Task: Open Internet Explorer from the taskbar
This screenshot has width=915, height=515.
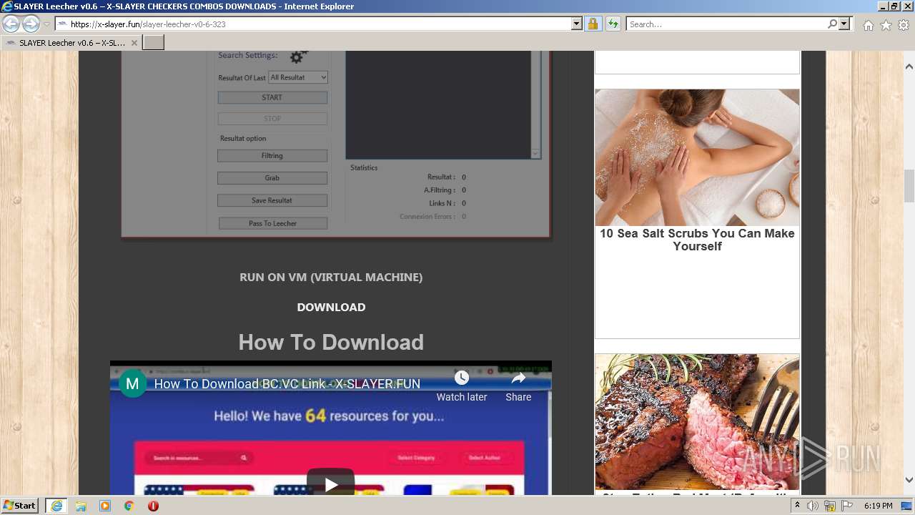Action: click(x=56, y=505)
